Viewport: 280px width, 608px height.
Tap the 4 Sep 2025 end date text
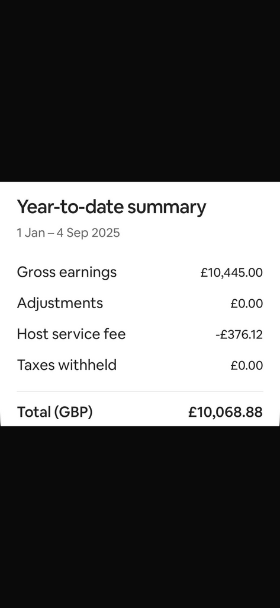click(x=88, y=233)
